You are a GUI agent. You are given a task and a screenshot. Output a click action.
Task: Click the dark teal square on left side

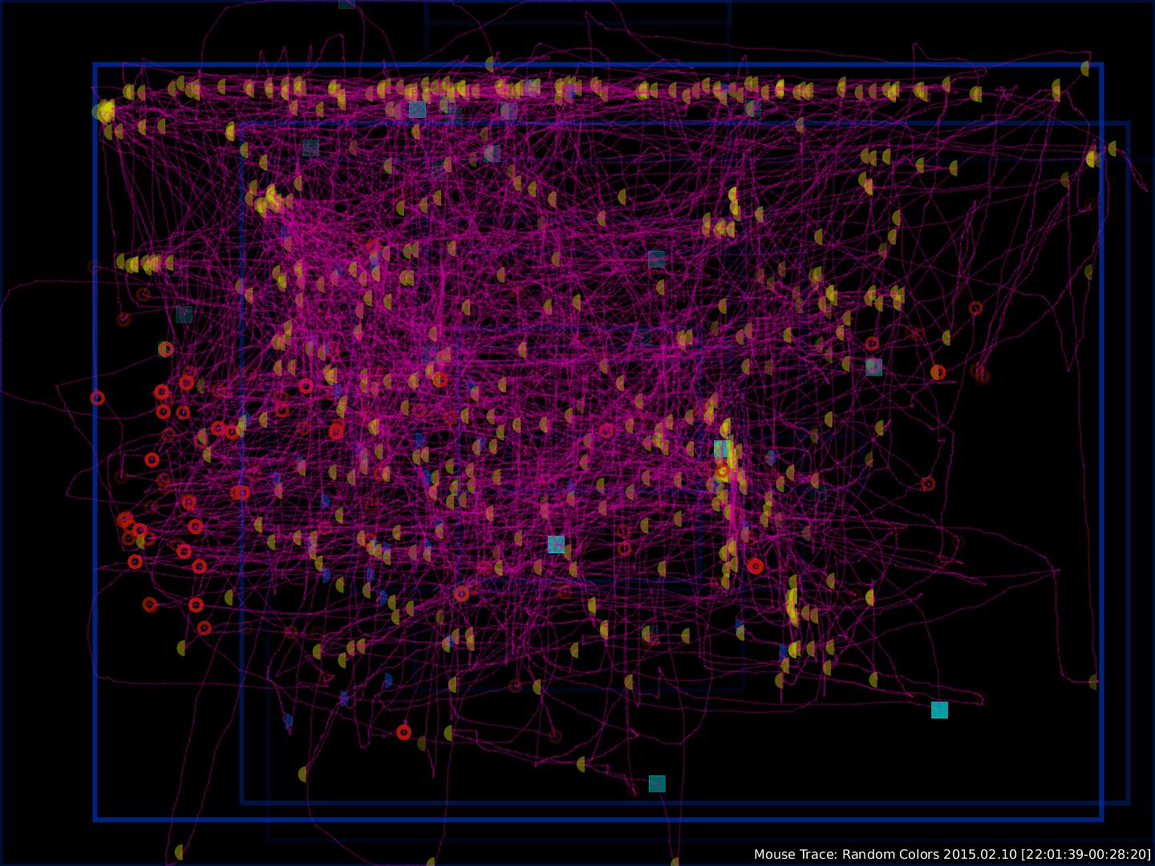pyautogui.click(x=184, y=314)
